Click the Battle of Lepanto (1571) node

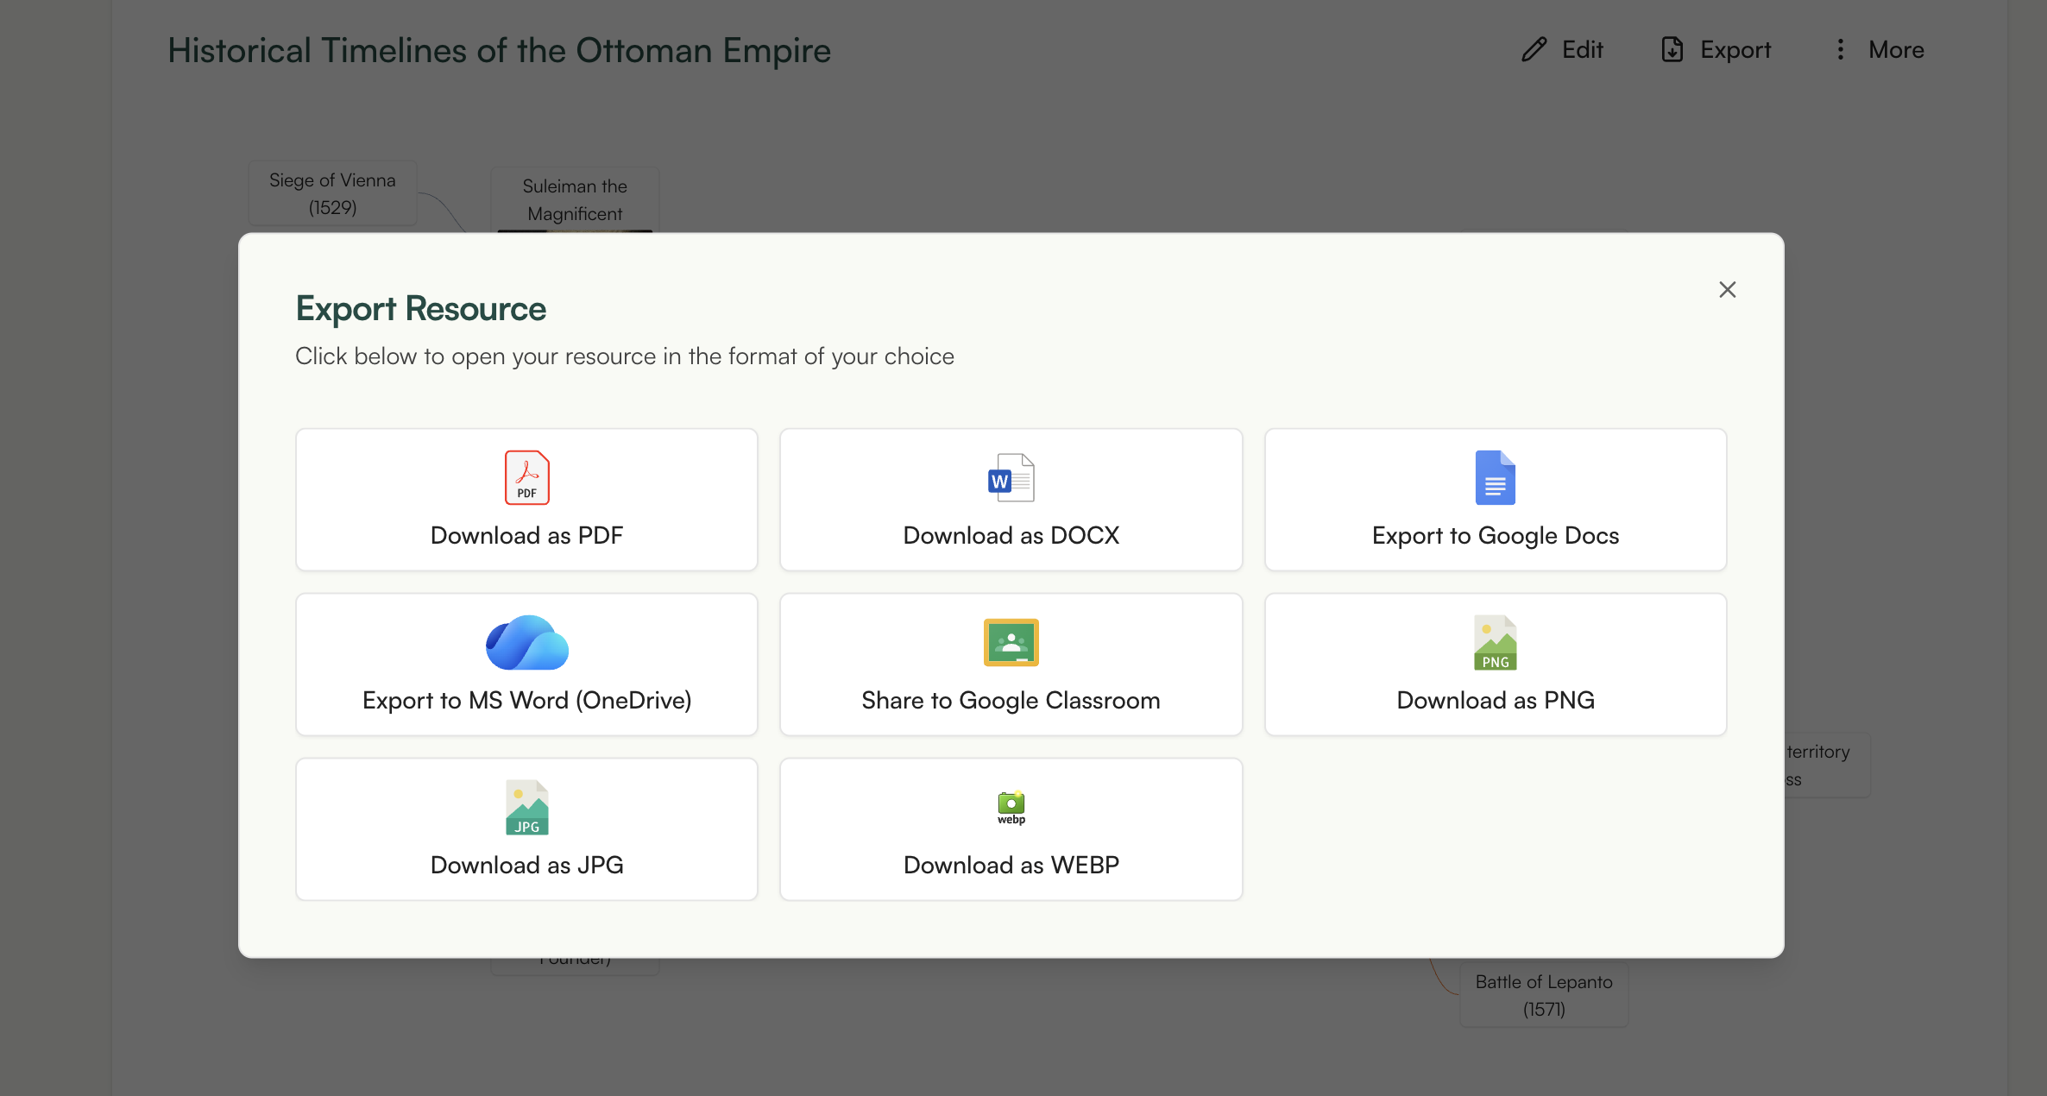click(1543, 994)
